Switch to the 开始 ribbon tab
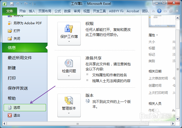Viewport: 182px width, 128px height. pyautogui.click(x=22, y=11)
